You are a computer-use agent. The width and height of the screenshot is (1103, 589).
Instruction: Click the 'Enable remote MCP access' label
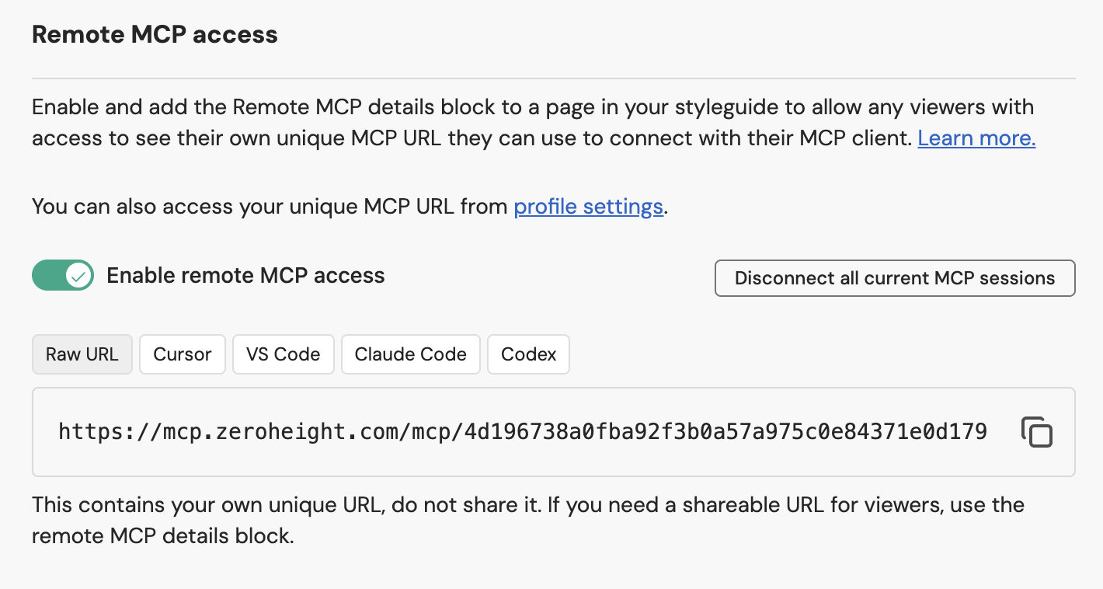coord(245,276)
